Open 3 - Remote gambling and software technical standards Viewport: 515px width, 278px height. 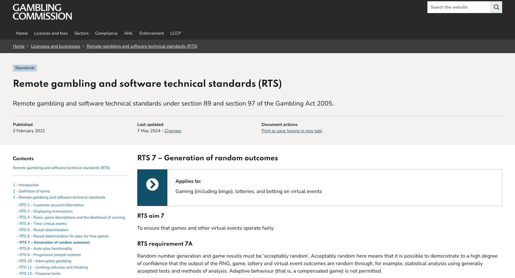(59, 197)
